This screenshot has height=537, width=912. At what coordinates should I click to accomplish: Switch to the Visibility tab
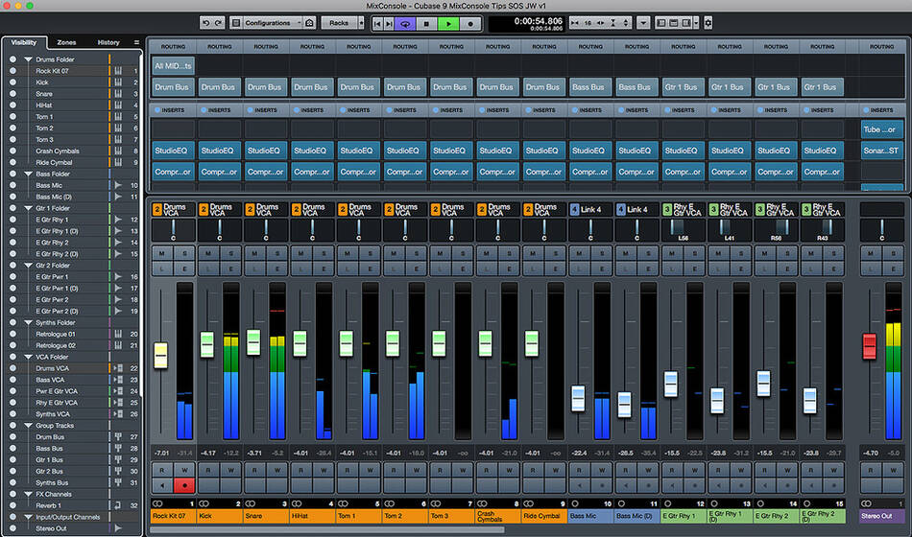click(x=24, y=42)
